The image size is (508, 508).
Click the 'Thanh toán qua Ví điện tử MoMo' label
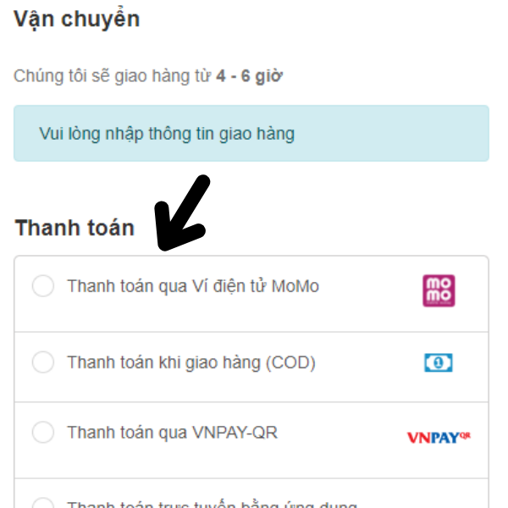(193, 286)
